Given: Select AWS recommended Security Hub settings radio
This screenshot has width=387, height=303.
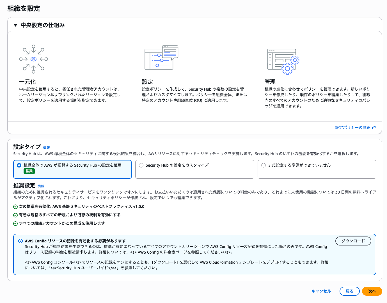Looking at the screenshot, I should (19, 165).
